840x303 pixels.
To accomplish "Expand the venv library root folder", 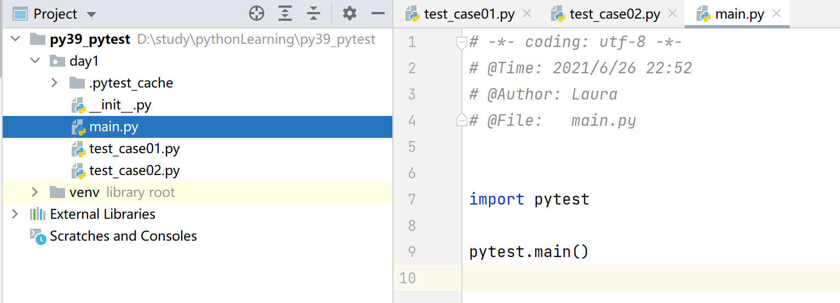I will coord(35,192).
